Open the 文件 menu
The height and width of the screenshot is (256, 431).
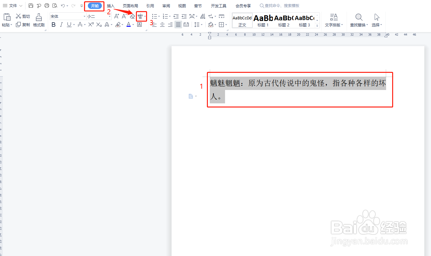pyautogui.click(x=11, y=5)
